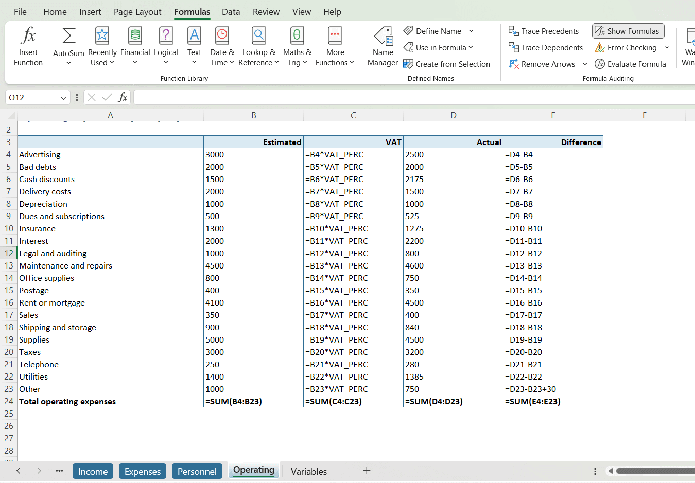This screenshot has height=483, width=695.
Task: Click Trace Precedents
Action: [544, 31]
